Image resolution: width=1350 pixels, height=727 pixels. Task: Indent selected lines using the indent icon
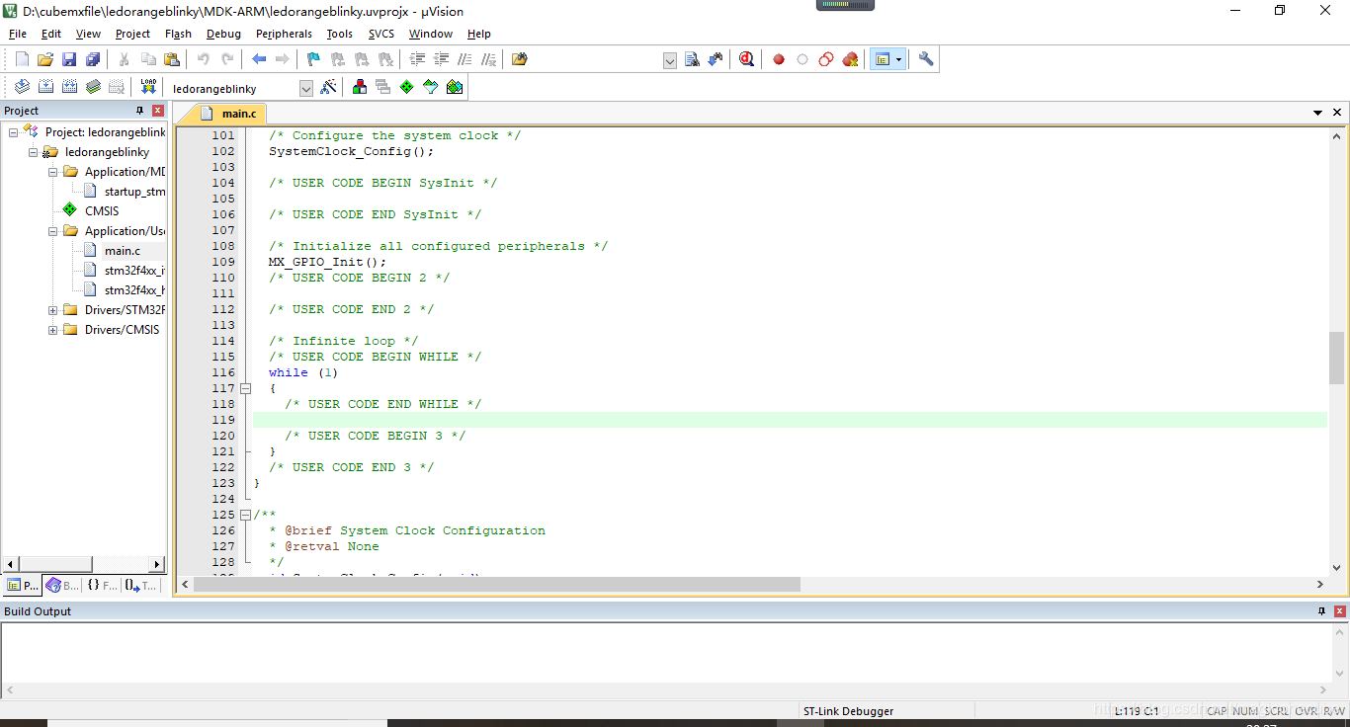(418, 59)
